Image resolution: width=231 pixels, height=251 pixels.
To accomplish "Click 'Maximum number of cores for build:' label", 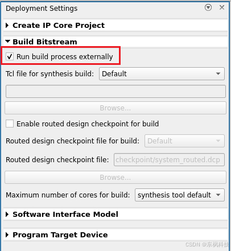I will coord(68,195).
